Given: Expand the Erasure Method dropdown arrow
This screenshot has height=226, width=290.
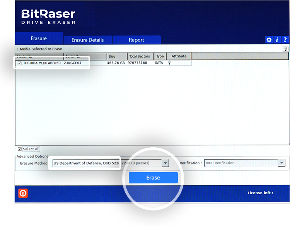Looking at the screenshot, I should click(x=165, y=163).
